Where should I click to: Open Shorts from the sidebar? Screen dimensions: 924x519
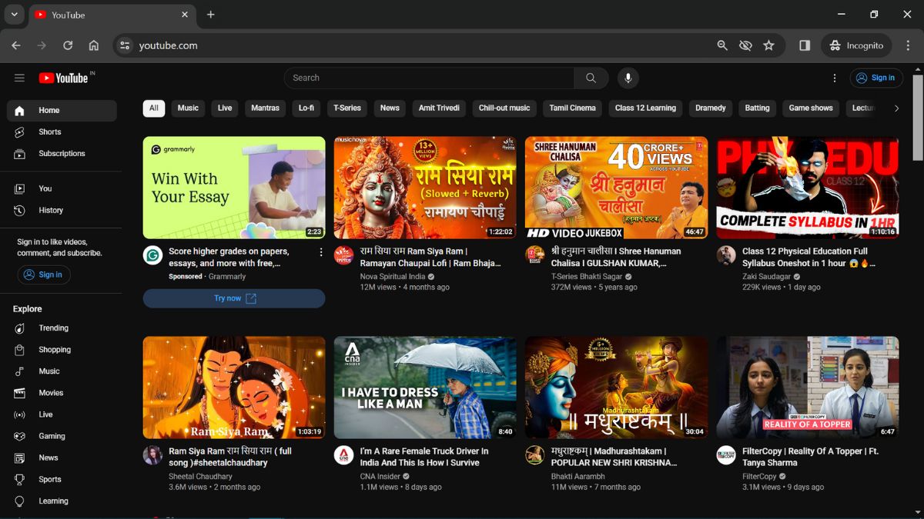pyautogui.click(x=50, y=132)
